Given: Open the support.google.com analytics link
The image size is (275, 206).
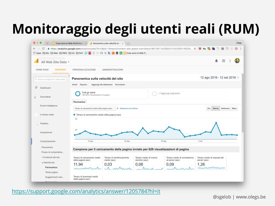Looking at the screenshot, I should [x=86, y=191].
